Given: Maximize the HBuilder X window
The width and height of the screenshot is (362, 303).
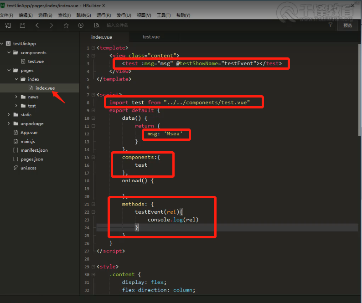Looking at the screenshot, I should (x=336, y=5).
